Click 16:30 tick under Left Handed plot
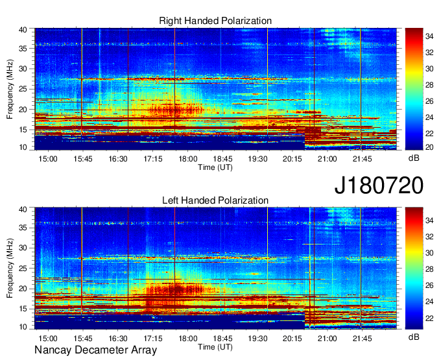Image resolution: width=441 pixels, height=358 pixels. point(118,339)
